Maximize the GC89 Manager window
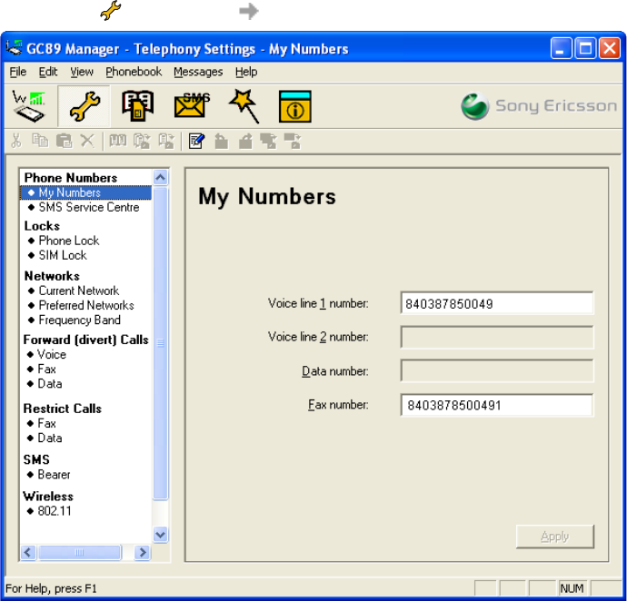This screenshot has height=601, width=627. (x=585, y=49)
